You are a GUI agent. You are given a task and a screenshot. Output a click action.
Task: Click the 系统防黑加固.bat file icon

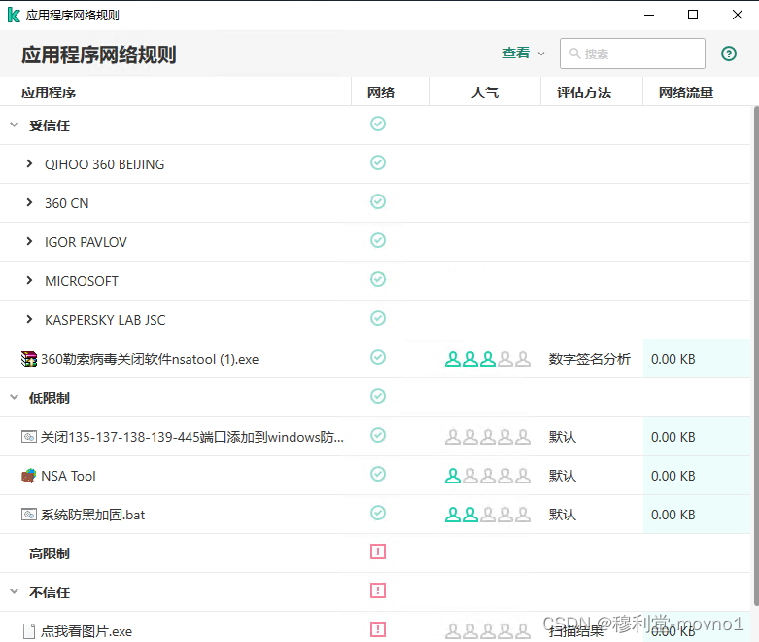point(29,515)
